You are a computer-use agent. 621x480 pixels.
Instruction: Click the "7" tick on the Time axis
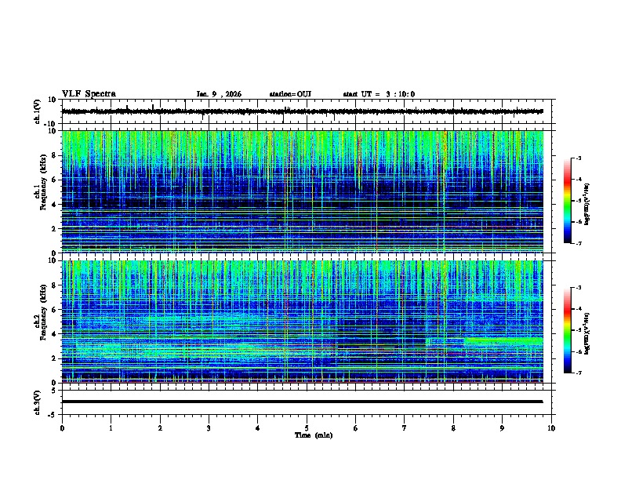(405, 428)
